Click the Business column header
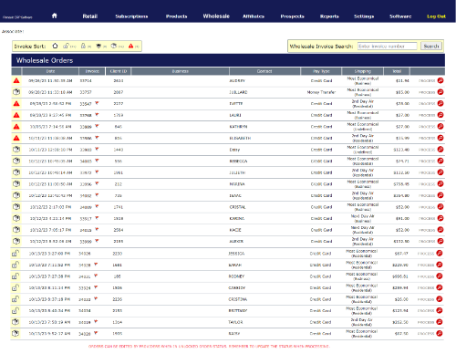 pyautogui.click(x=181, y=71)
